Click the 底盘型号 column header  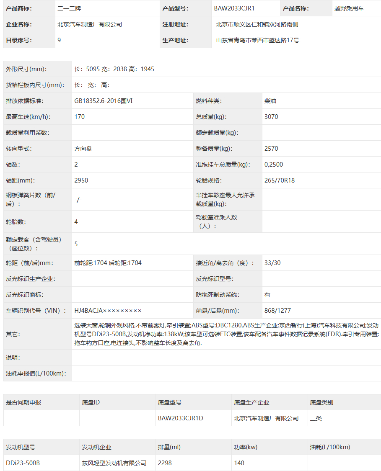(170, 402)
